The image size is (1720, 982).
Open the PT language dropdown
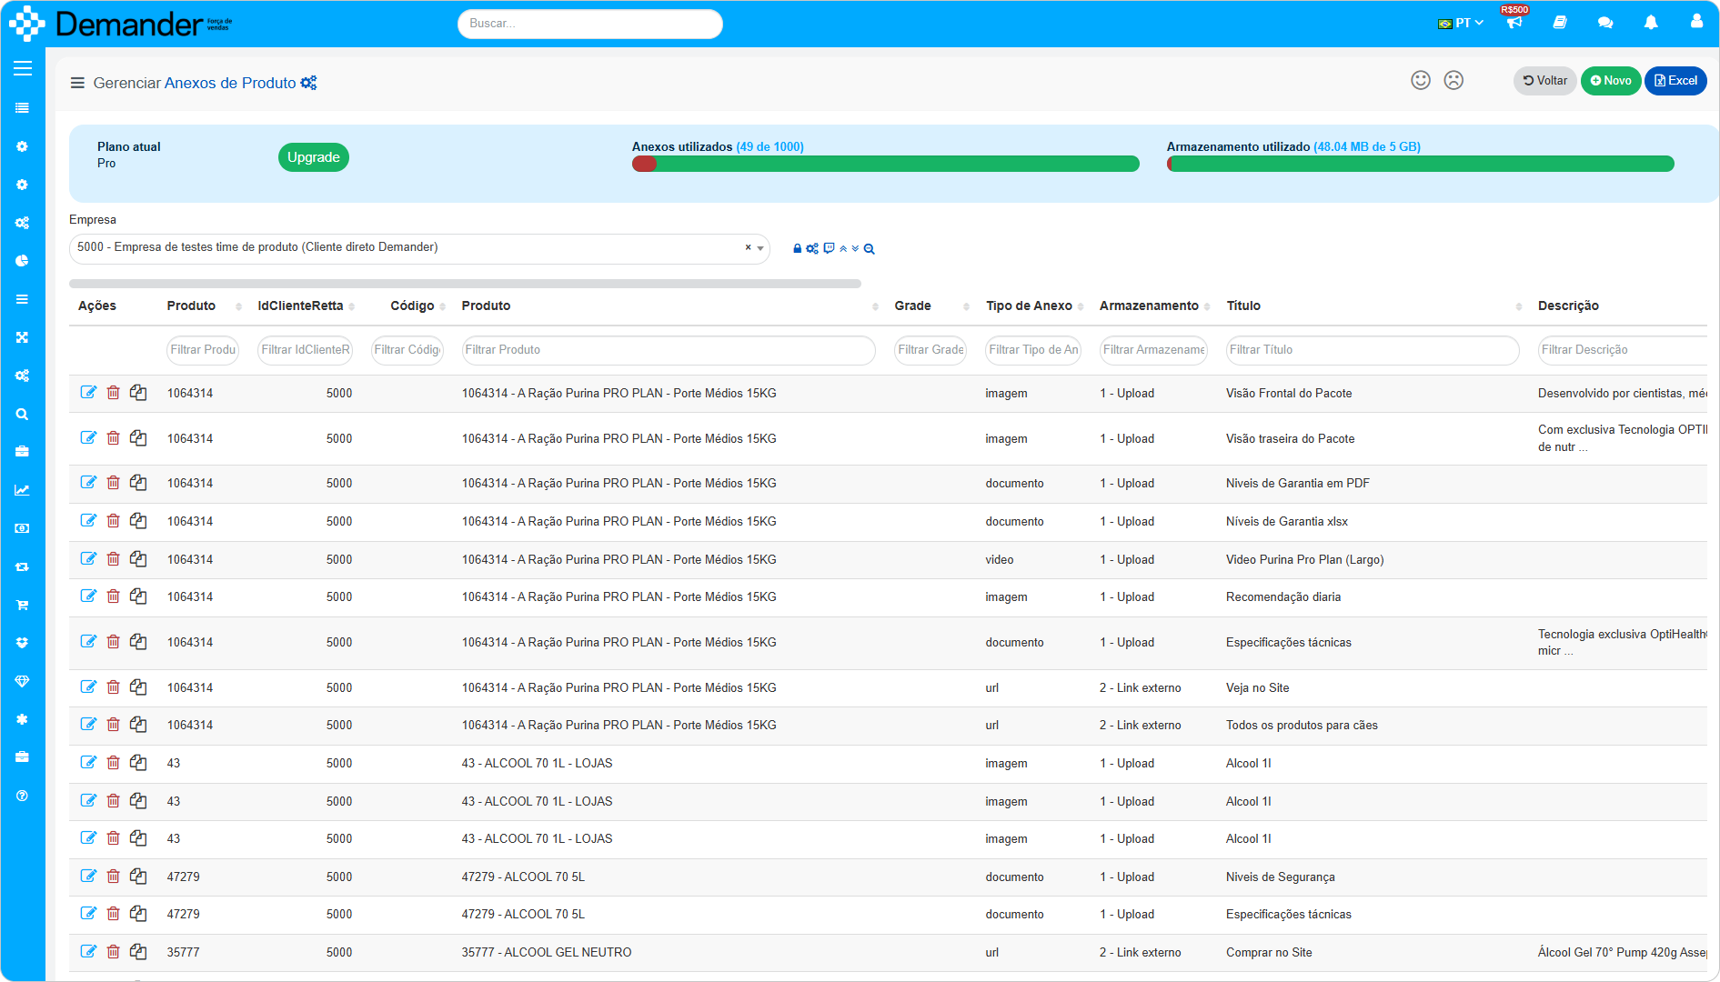1461,23
